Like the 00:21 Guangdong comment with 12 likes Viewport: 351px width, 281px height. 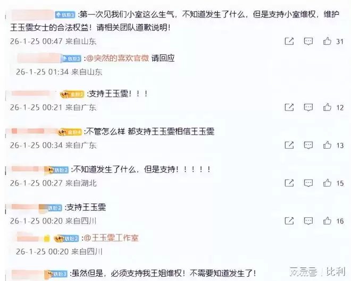coord(327,107)
